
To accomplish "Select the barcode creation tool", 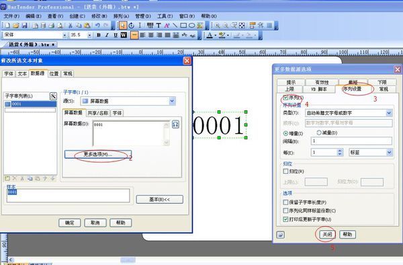I will (x=150, y=26).
